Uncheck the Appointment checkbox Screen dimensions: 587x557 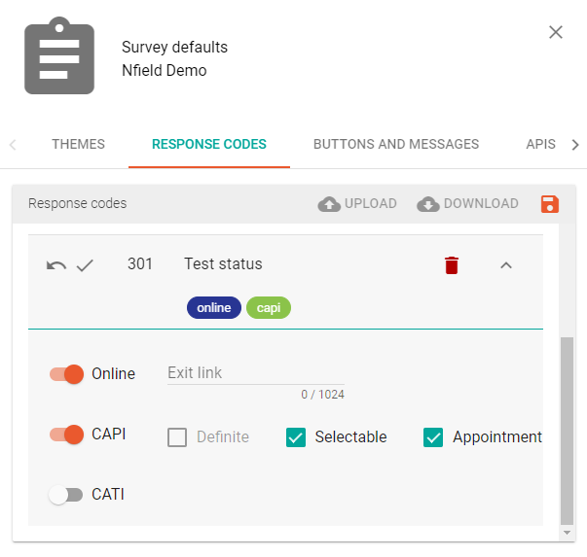click(433, 437)
